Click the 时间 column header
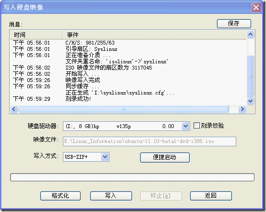The height and width of the screenshot is (212, 266). pyautogui.click(x=36, y=35)
